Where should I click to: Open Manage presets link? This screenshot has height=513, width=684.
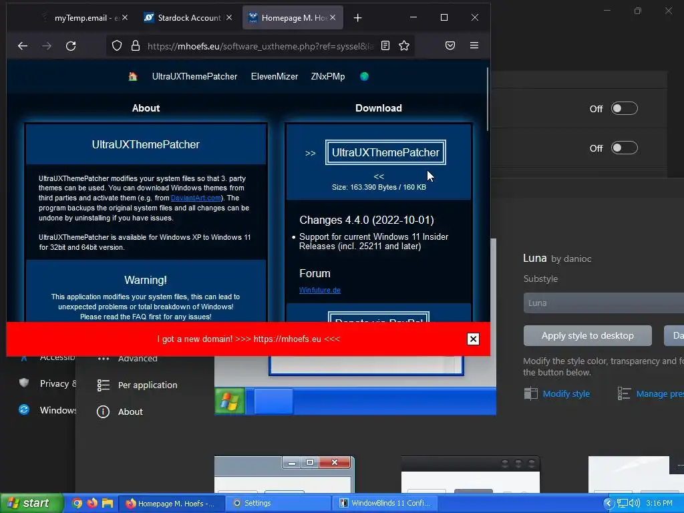(x=660, y=394)
